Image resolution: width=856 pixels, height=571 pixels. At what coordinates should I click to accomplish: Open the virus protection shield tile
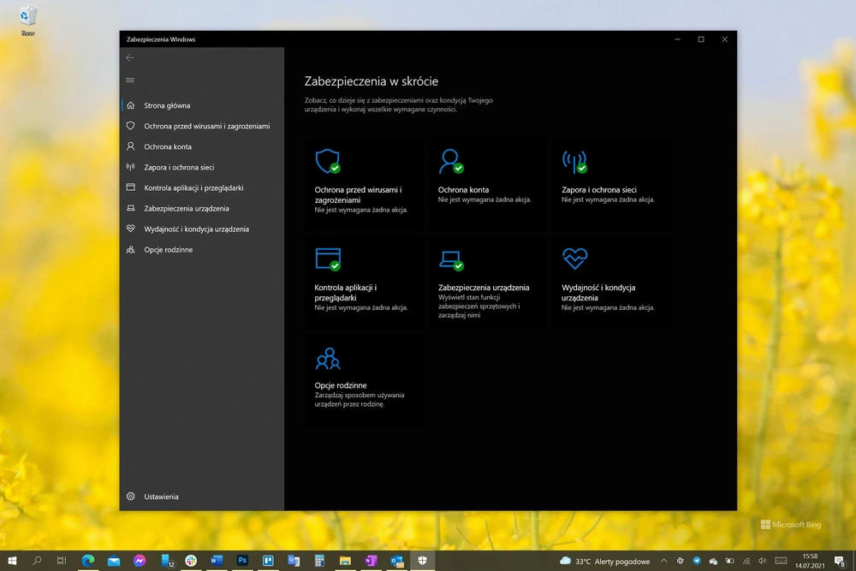pos(364,184)
